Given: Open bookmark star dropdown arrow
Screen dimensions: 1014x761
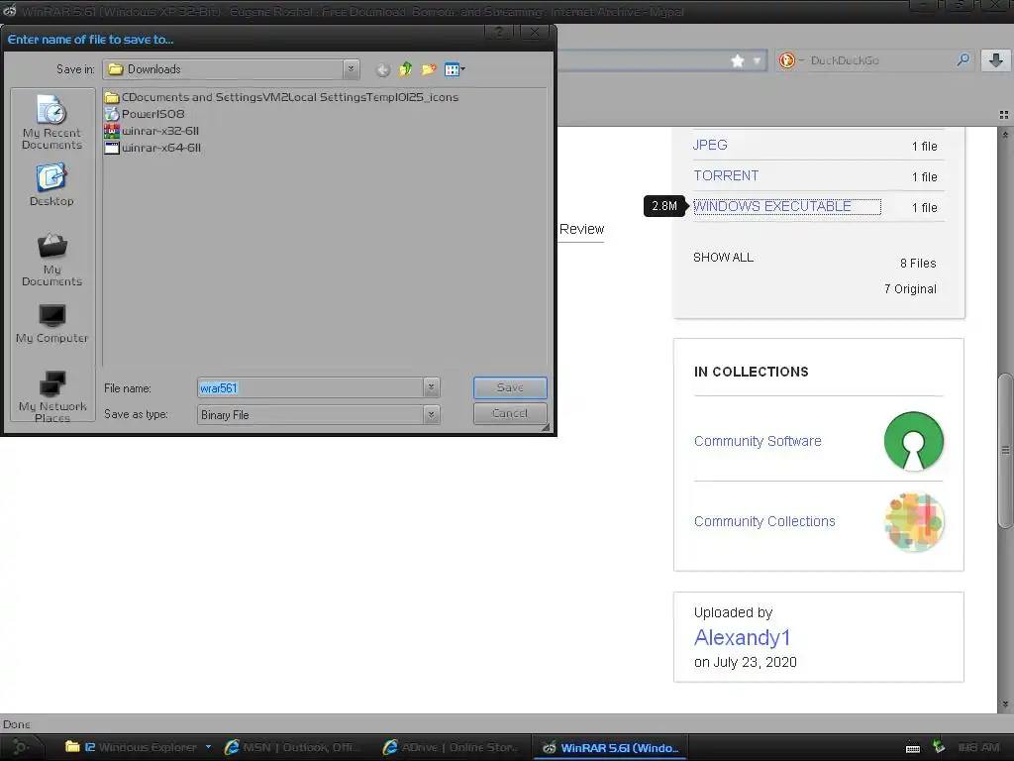Looking at the screenshot, I should tap(757, 60).
